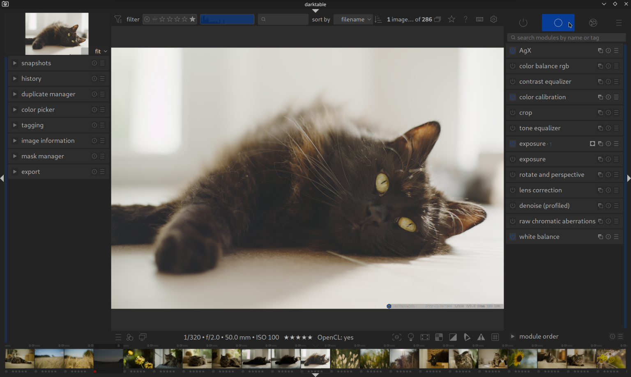This screenshot has width=631, height=377.
Task: Show the guide lines grid overlay
Action: tap(495, 337)
